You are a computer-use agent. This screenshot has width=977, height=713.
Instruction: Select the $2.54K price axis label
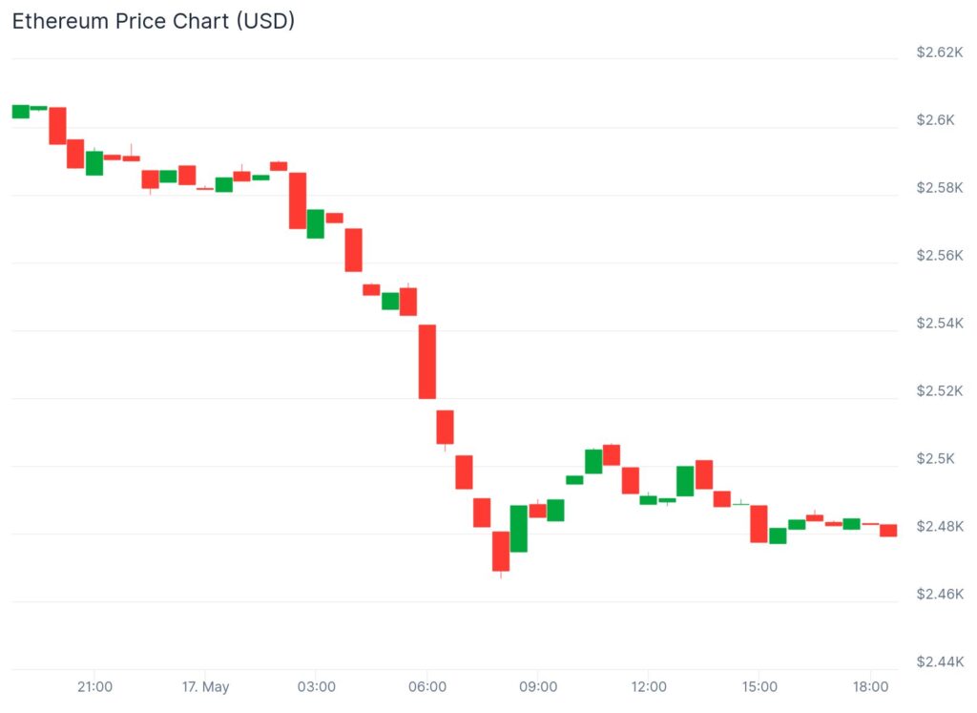click(x=940, y=323)
